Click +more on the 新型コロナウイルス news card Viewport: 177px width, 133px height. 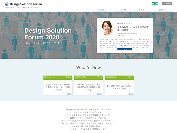point(69,94)
